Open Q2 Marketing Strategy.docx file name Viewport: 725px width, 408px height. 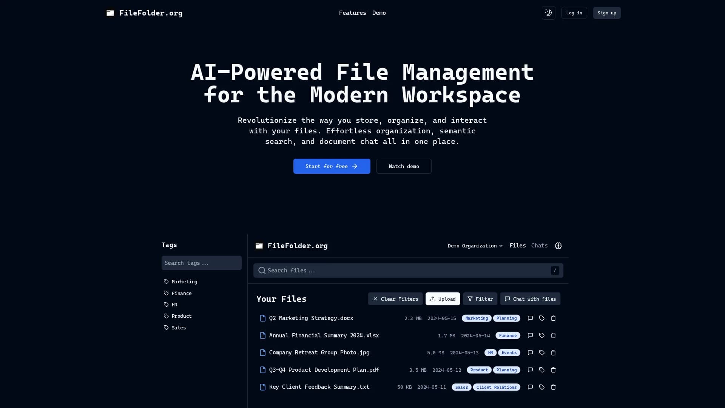(311, 318)
